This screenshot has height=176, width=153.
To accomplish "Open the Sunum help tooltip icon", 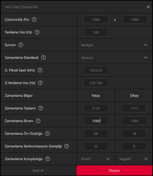I will [21, 45].
